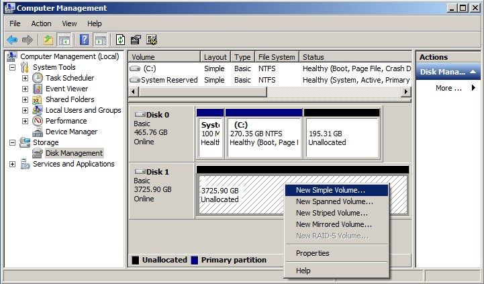Toggle the Show/Hide Console Tree icon
Viewport: 484px width, 284px height.
tap(64, 40)
